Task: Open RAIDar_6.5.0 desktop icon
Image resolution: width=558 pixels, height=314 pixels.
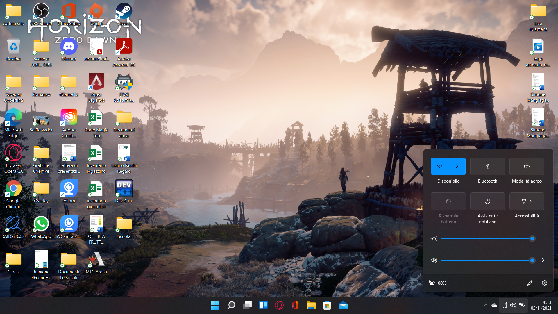Action: coord(13,227)
